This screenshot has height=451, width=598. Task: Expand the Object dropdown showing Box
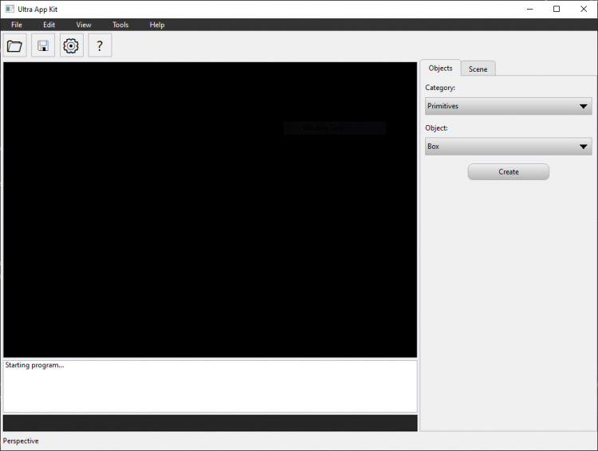(508, 147)
